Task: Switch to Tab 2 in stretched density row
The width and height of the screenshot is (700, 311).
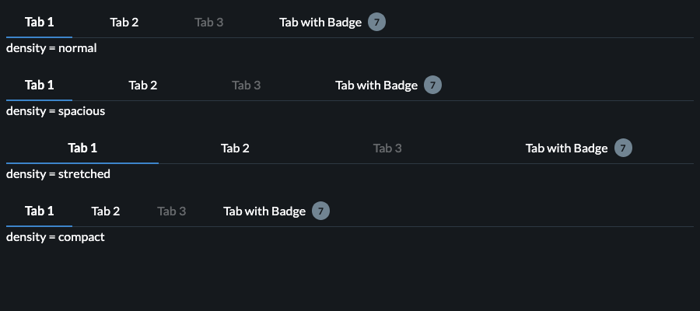Action: click(x=235, y=148)
